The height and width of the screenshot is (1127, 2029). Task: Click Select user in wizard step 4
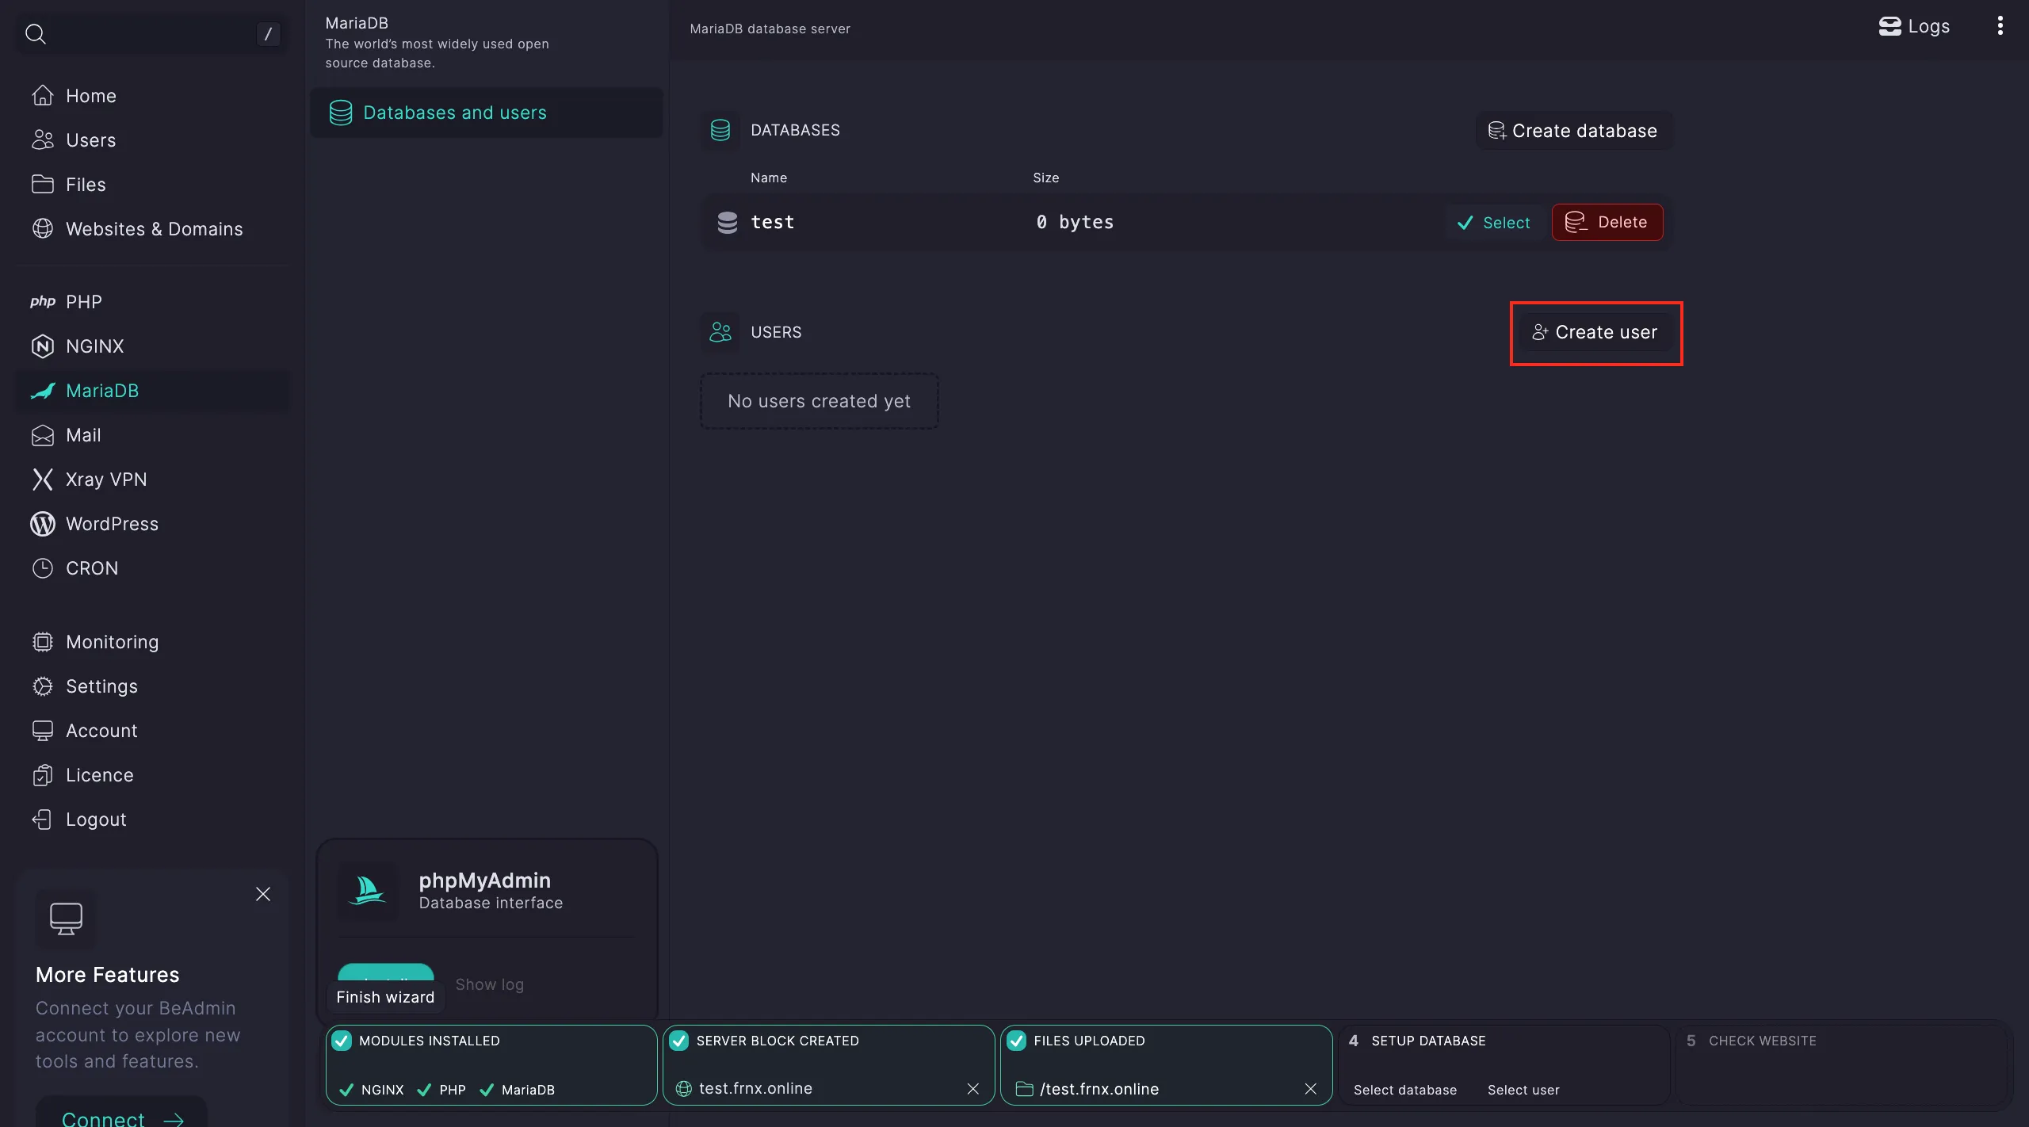[1523, 1090]
